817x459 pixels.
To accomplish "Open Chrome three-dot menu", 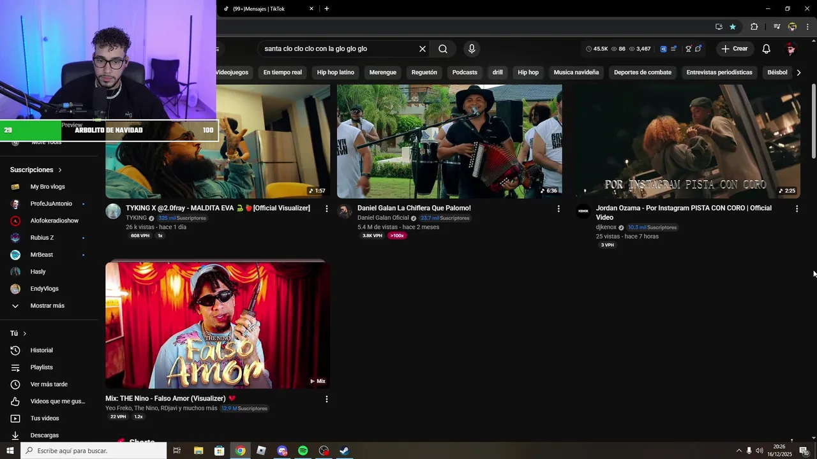I will (808, 27).
